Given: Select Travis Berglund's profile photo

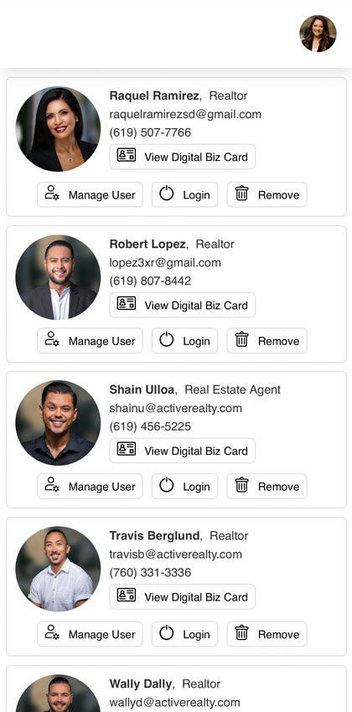Looking at the screenshot, I should (58, 569).
